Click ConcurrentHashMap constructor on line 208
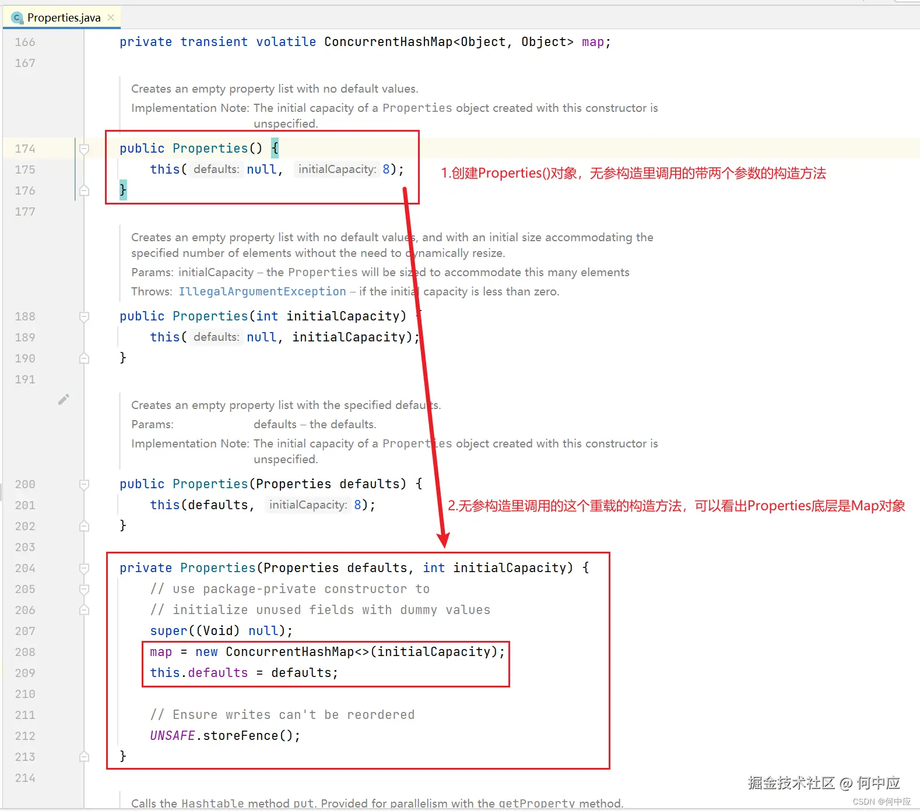The image size is (920, 811). tap(290, 652)
